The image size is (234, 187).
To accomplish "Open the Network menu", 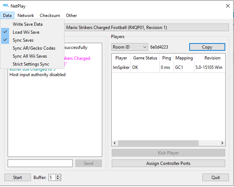I will click(26, 16).
